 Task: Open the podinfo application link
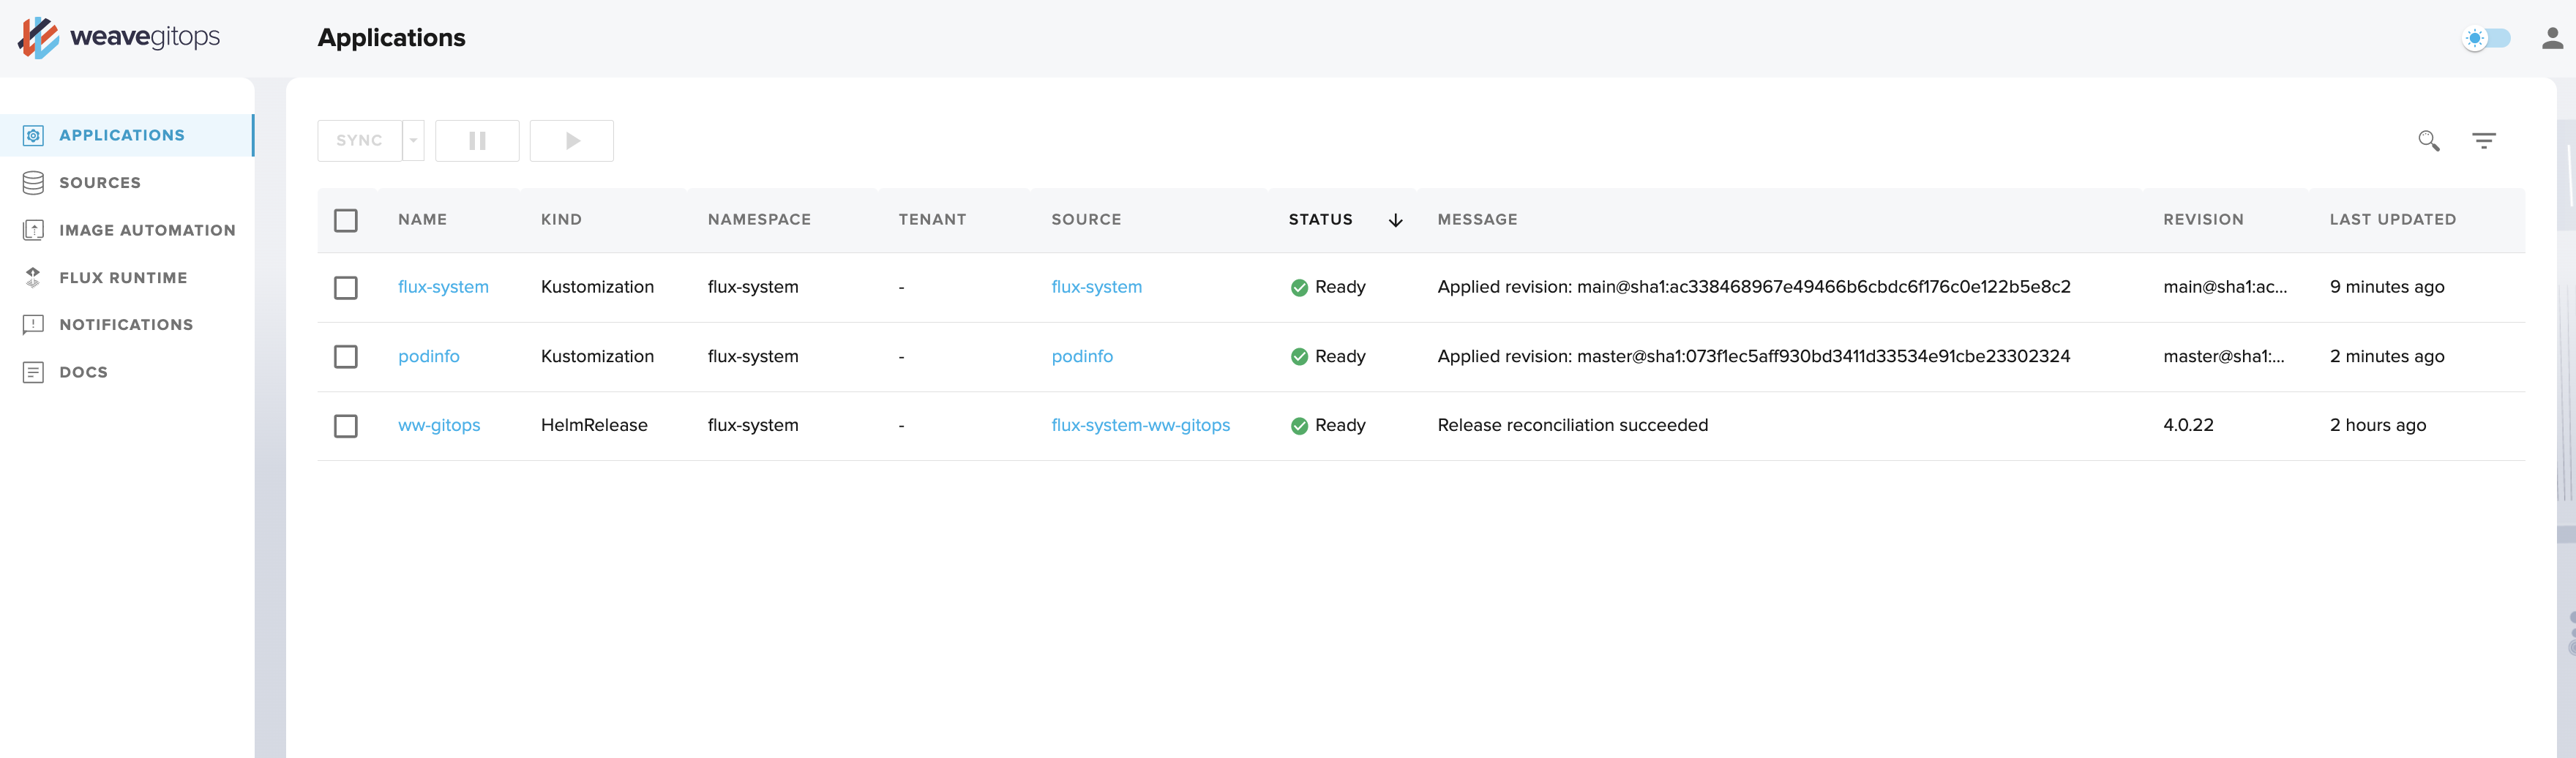coord(428,356)
